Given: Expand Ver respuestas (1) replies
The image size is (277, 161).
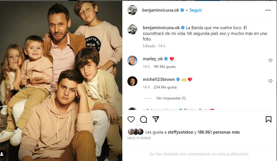Looking at the screenshot, I should (x=171, y=98).
